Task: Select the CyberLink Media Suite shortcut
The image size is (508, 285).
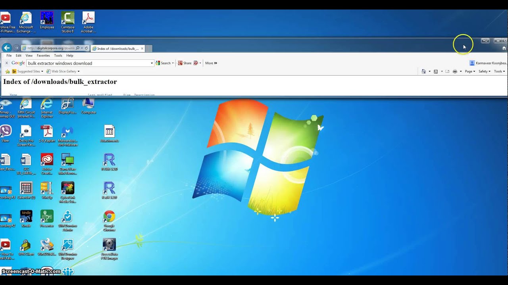Action: pos(67,193)
